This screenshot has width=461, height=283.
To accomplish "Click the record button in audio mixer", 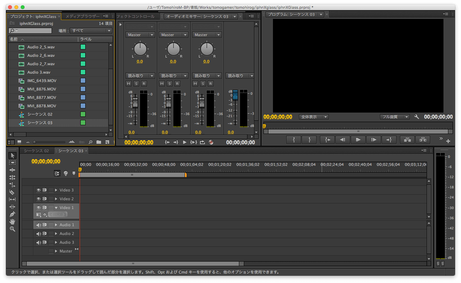I will 211,142.
